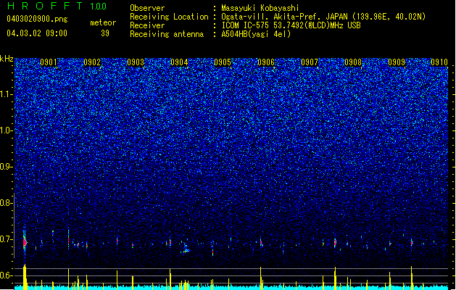The image size is (456, 290).
Task: Click the 0.8 frequency axis label
Action: coord(6,203)
